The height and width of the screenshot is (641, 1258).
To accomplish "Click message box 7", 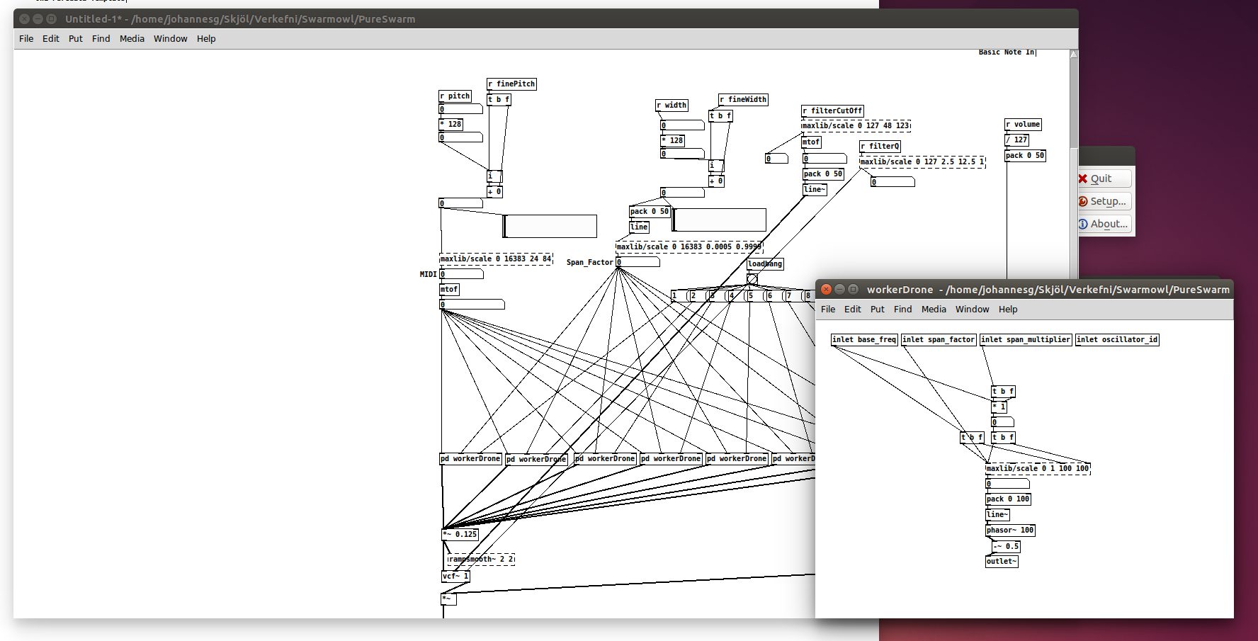I will [793, 295].
